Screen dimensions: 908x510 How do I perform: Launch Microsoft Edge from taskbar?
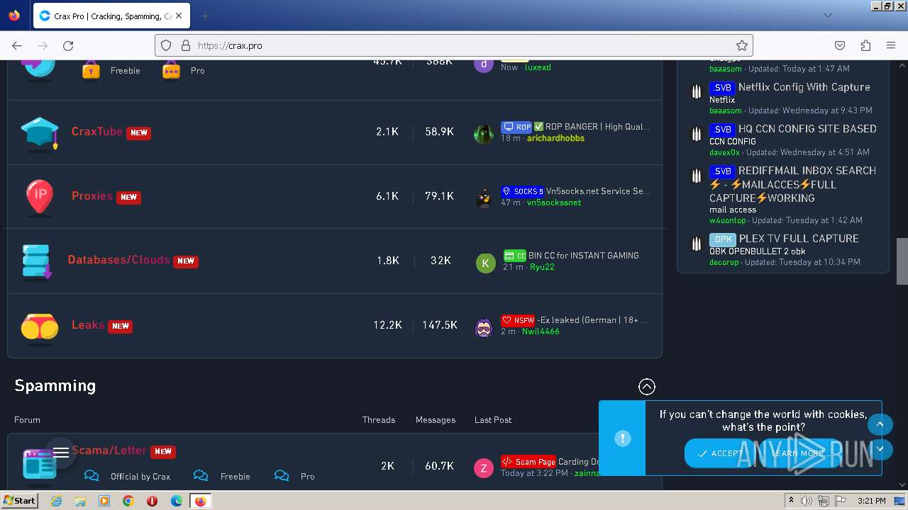click(177, 501)
